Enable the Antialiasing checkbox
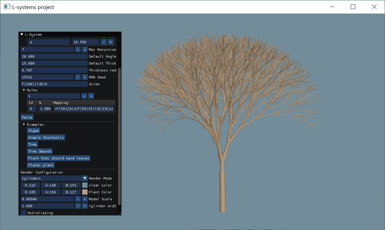 pos(23,213)
